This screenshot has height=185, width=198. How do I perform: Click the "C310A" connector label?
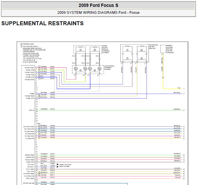point(38,124)
